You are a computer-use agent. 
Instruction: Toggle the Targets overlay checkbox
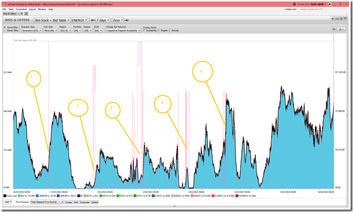[x=159, y=30]
